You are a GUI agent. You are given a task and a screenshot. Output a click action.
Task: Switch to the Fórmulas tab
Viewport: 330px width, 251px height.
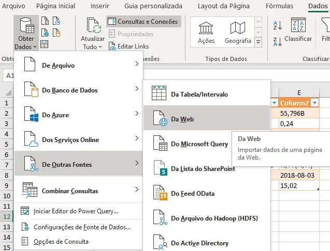(x=279, y=6)
